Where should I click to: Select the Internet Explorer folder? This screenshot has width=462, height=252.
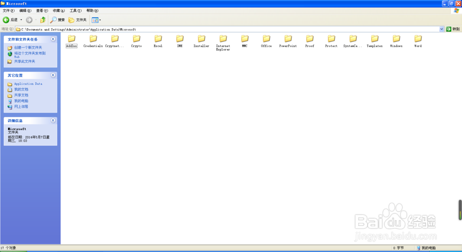(223, 43)
